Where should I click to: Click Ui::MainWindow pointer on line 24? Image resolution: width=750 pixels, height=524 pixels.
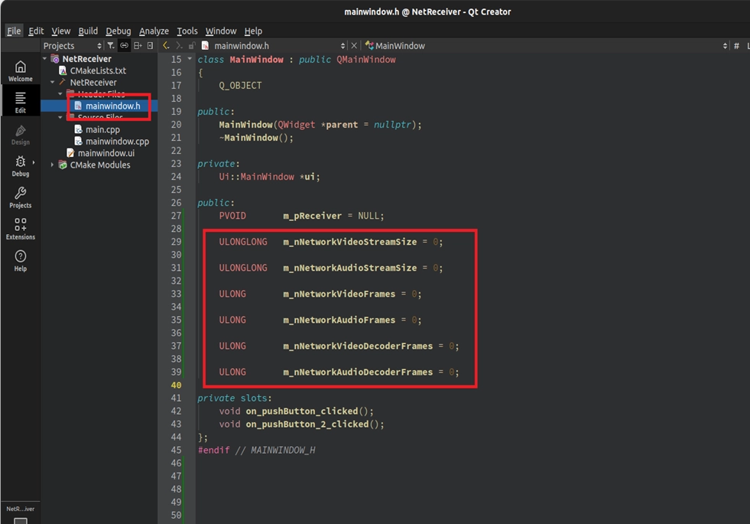(256, 177)
